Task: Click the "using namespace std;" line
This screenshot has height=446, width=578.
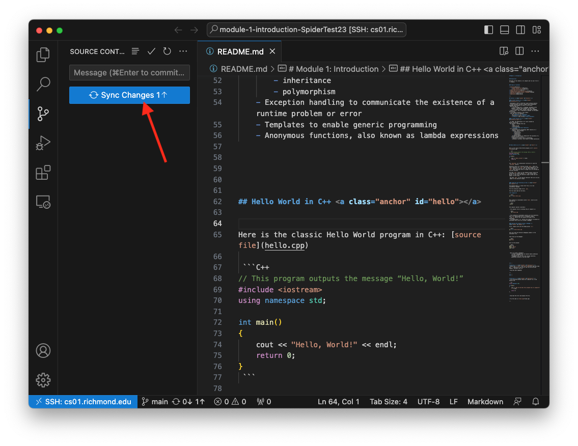Action: click(282, 300)
